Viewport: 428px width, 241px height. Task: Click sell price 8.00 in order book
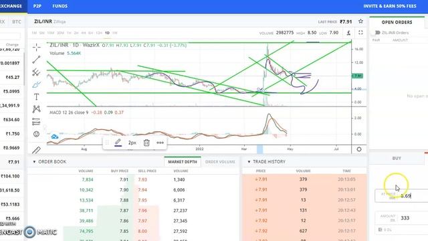coord(142,231)
